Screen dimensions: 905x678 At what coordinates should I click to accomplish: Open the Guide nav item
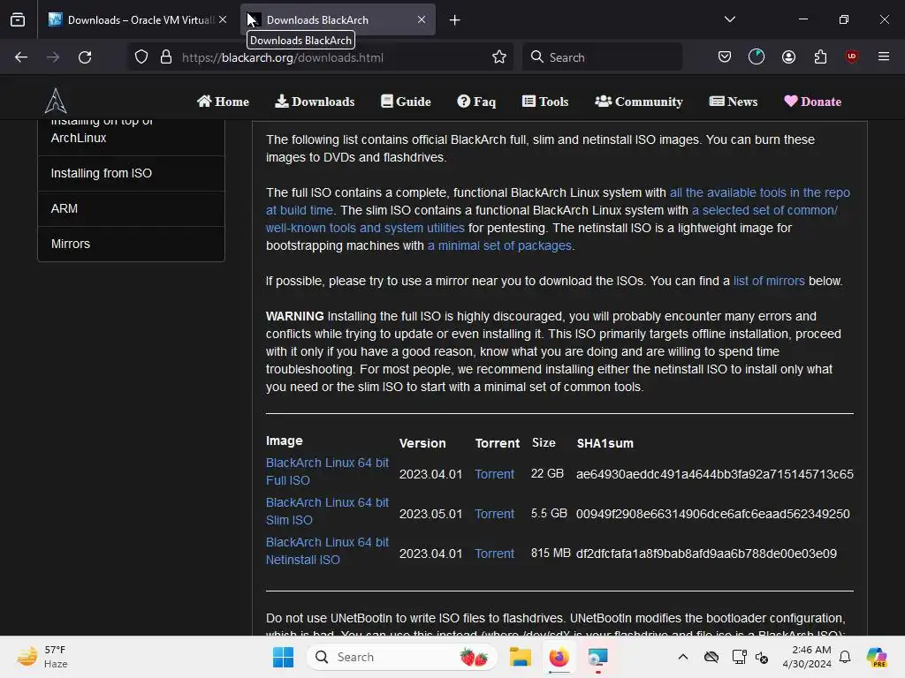406,102
